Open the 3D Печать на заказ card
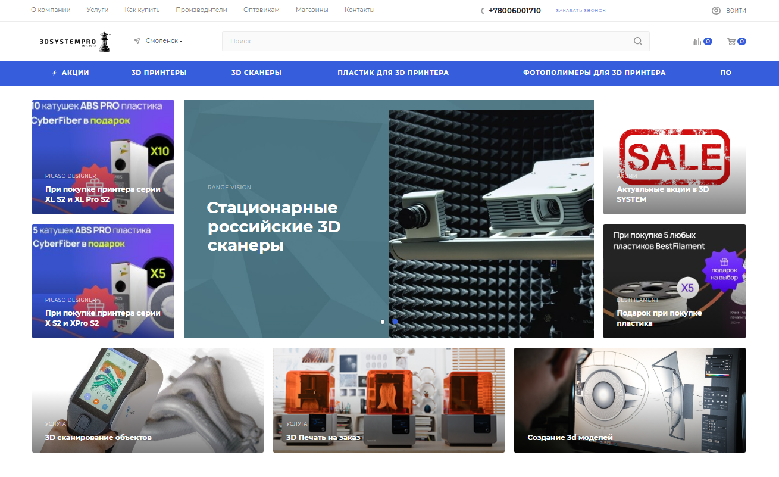The image size is (779, 477). [389, 400]
